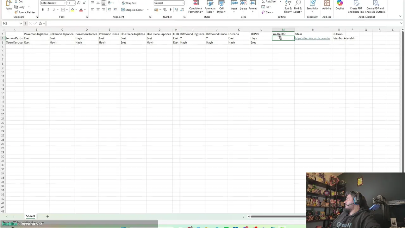Open the Sensitivity menu
Image resolution: width=405 pixels, height=228 pixels.
pyautogui.click(x=312, y=7)
